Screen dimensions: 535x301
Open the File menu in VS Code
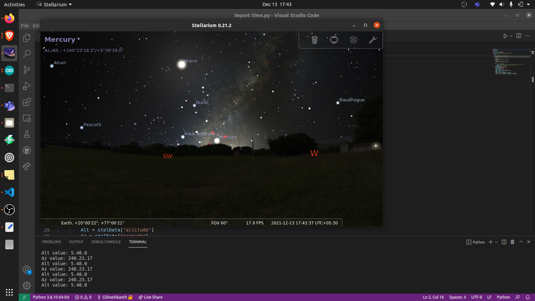point(24,25)
